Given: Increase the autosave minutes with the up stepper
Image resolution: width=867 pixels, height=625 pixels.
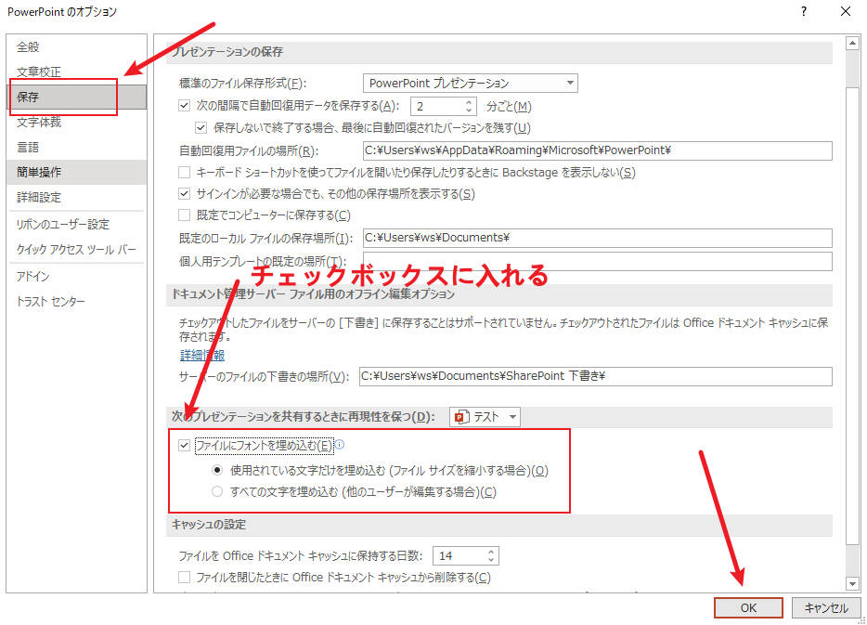Looking at the screenshot, I should 469,101.
